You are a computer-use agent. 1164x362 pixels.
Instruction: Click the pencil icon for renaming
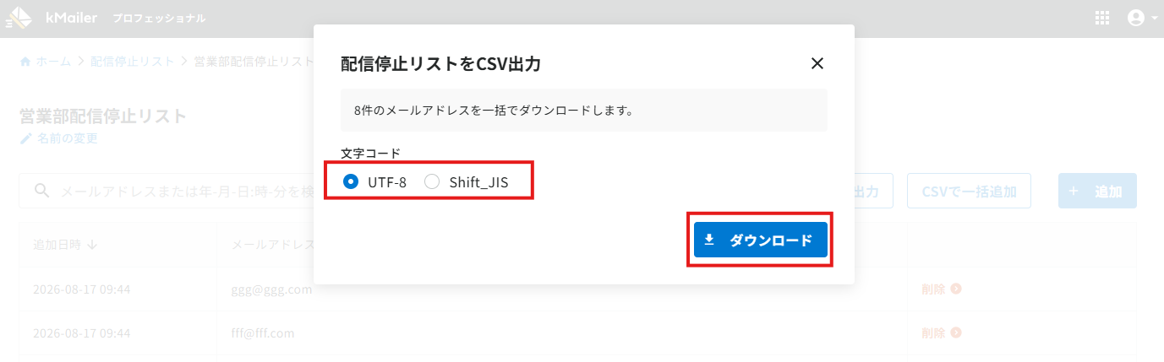[x=25, y=138]
